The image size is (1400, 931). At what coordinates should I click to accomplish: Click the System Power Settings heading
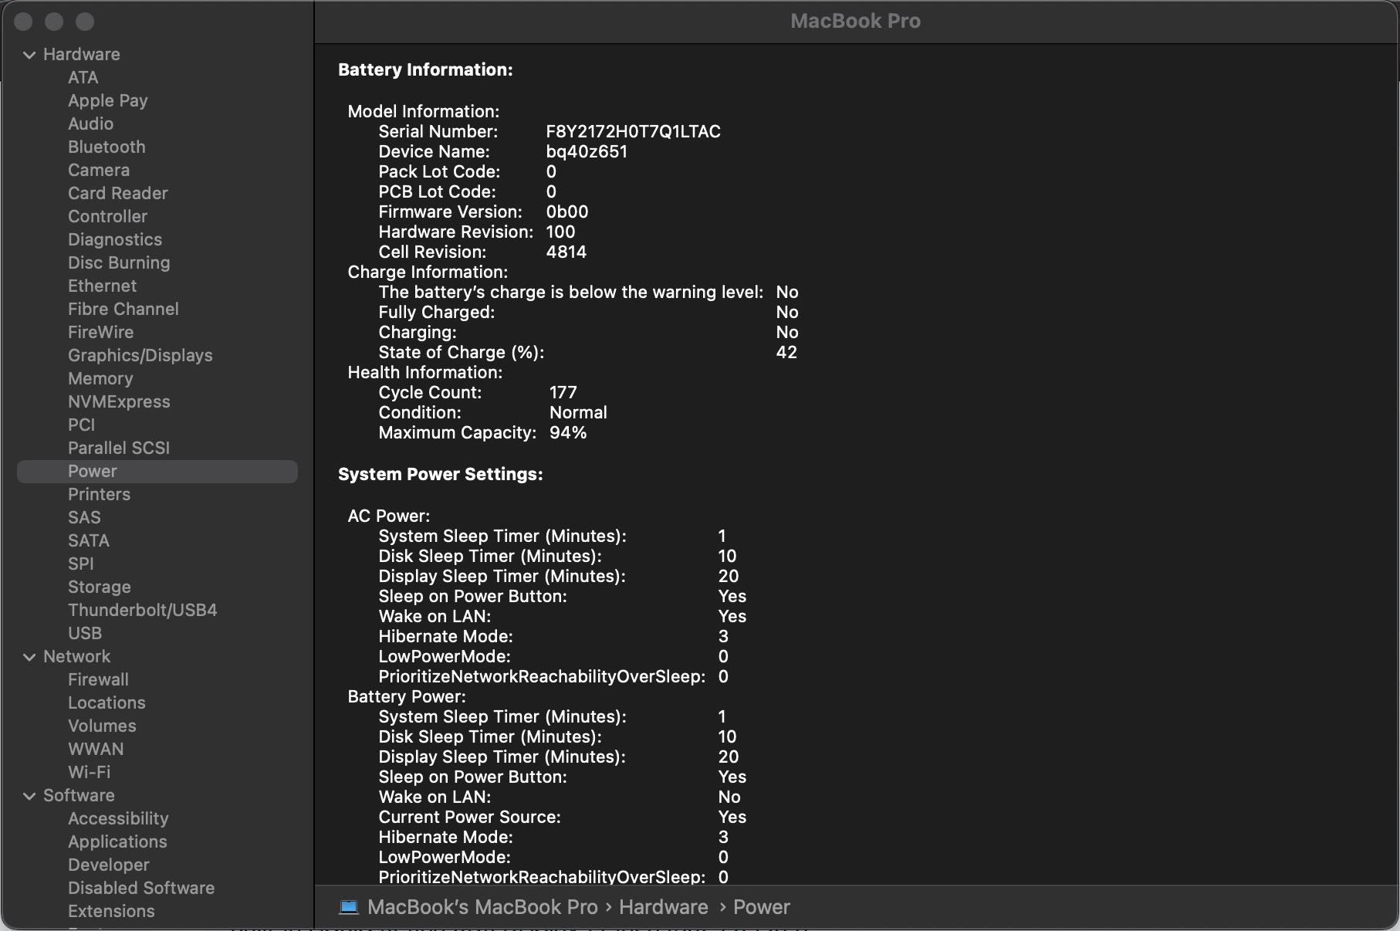click(441, 475)
